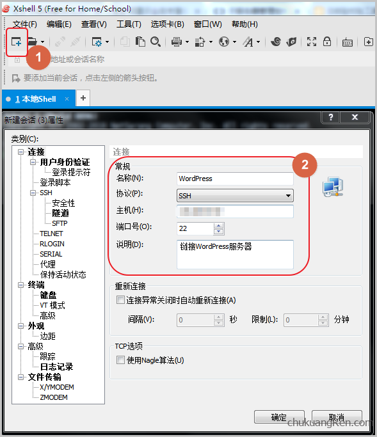Click the file transfer toolbar icon
377x437 pixels.
200,42
